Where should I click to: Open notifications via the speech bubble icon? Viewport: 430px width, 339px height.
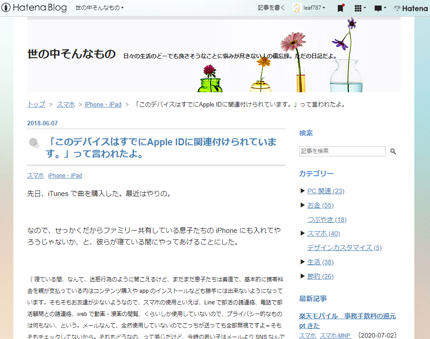pyautogui.click(x=378, y=8)
